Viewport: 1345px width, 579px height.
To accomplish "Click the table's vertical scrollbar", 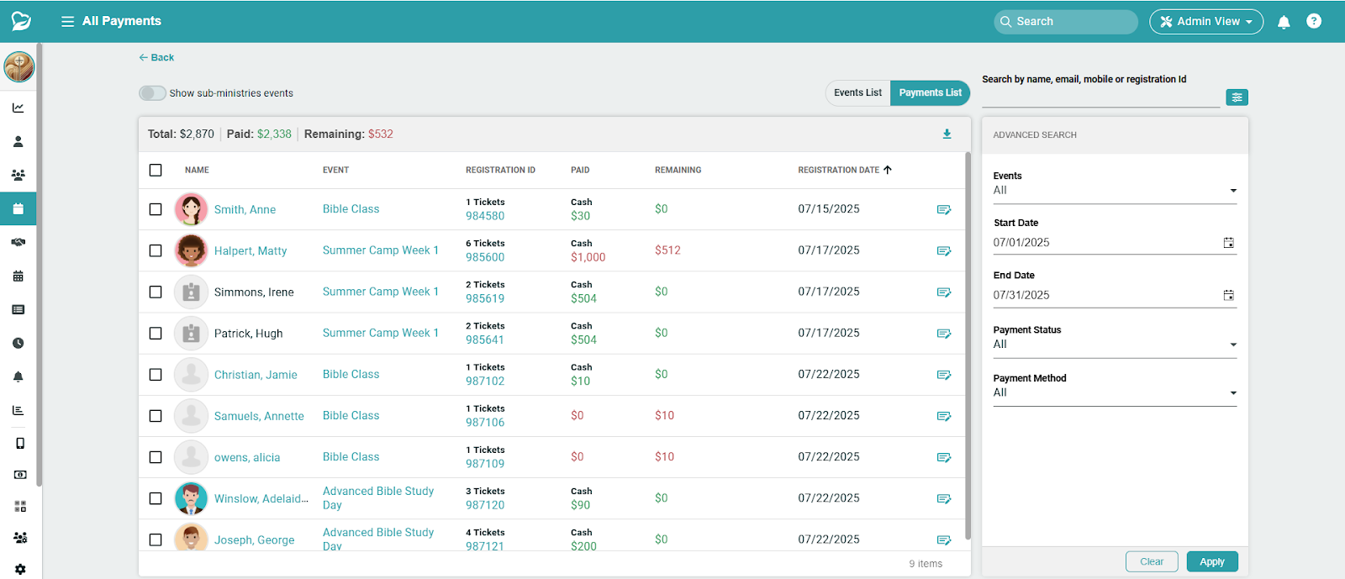I will coord(968,345).
